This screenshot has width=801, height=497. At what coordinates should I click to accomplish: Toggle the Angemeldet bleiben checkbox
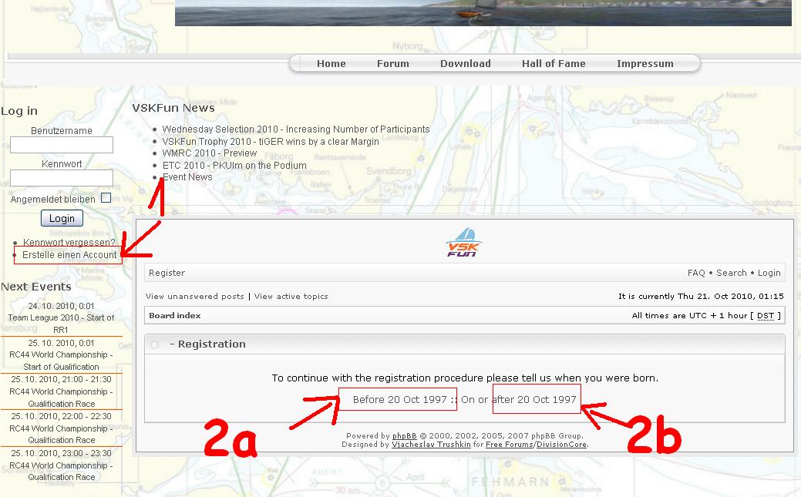[106, 198]
